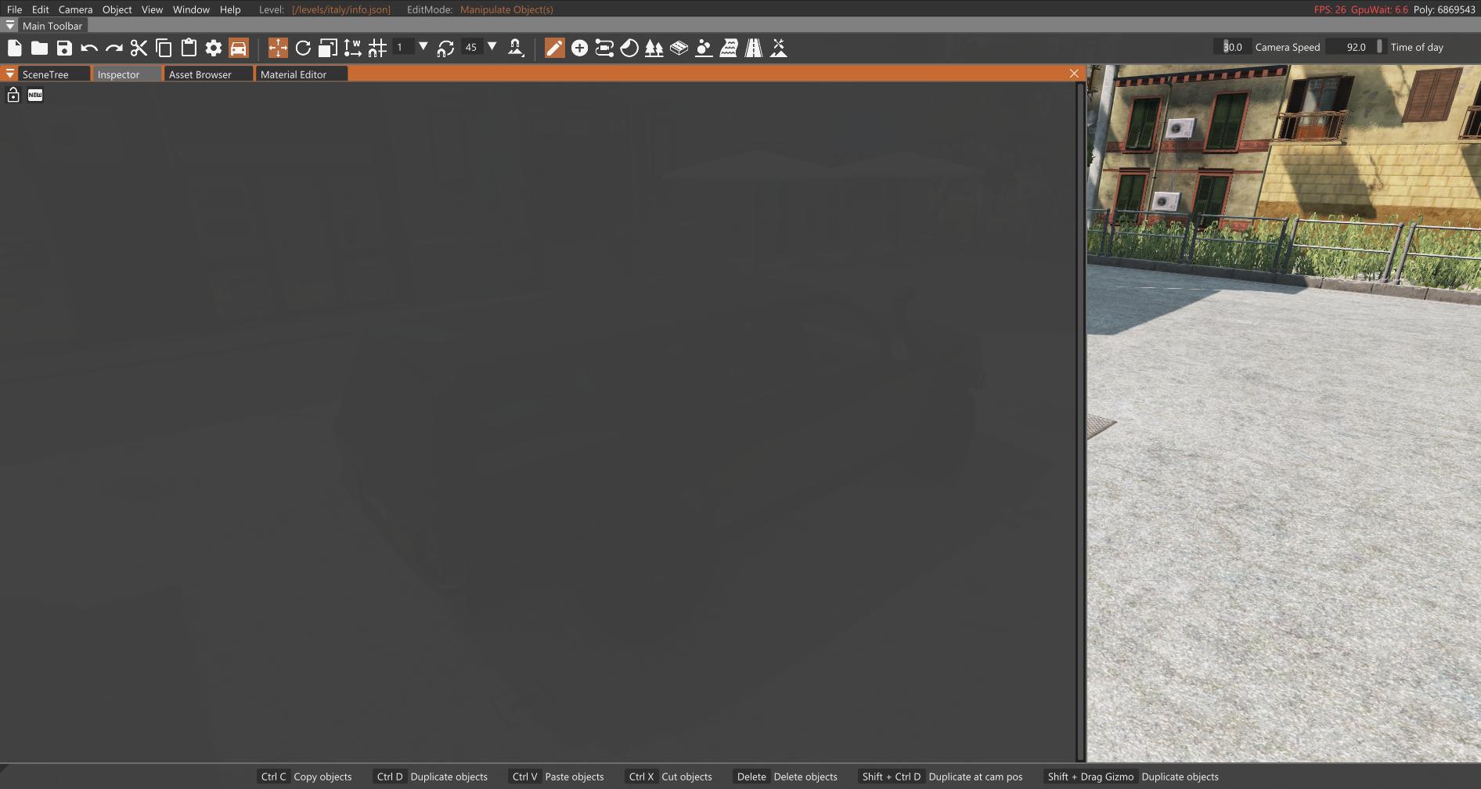Close the docked Inspector panel
The width and height of the screenshot is (1481, 789).
pyautogui.click(x=1074, y=73)
